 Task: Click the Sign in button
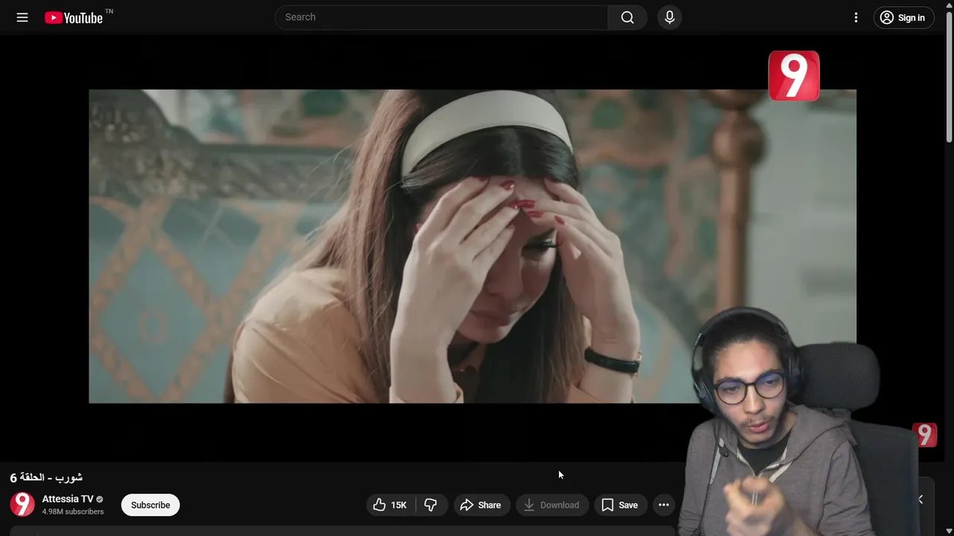[x=903, y=17]
